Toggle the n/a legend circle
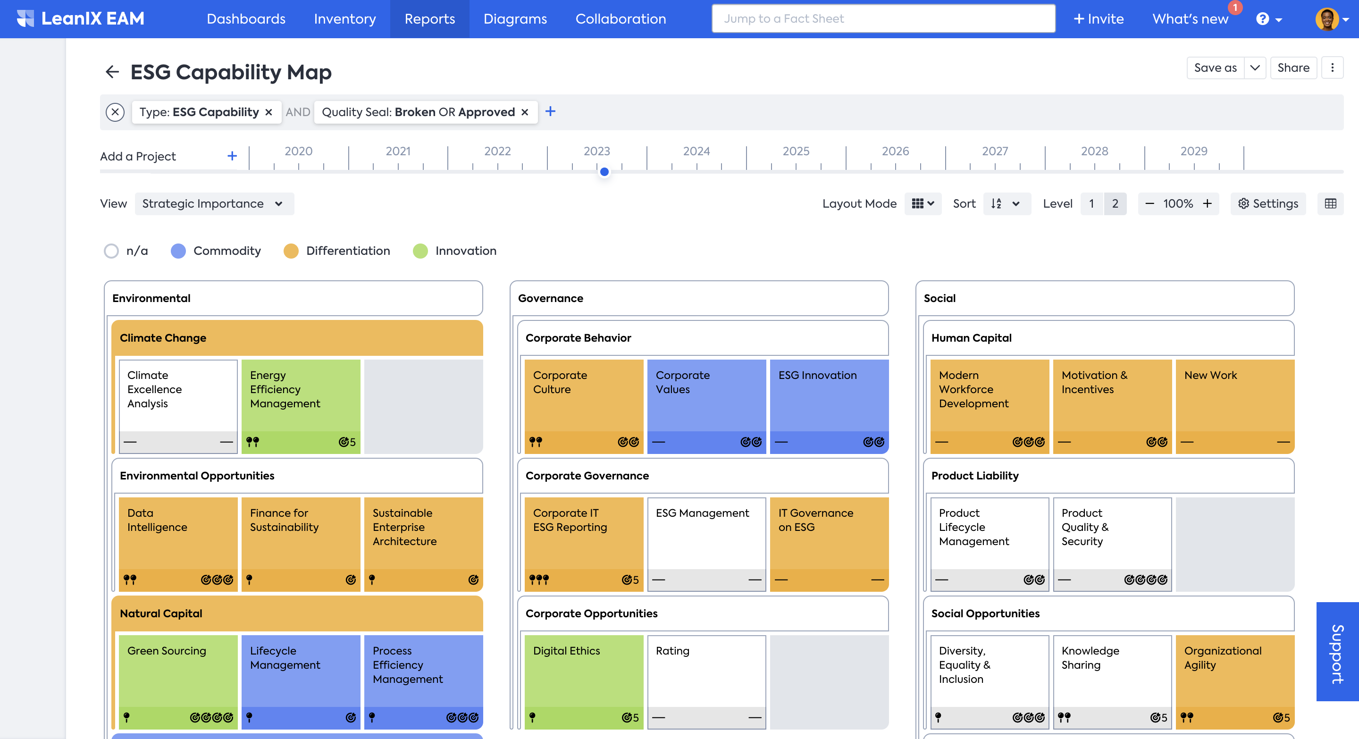 pyautogui.click(x=111, y=251)
